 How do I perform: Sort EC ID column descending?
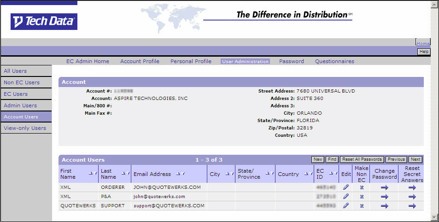[336, 174]
